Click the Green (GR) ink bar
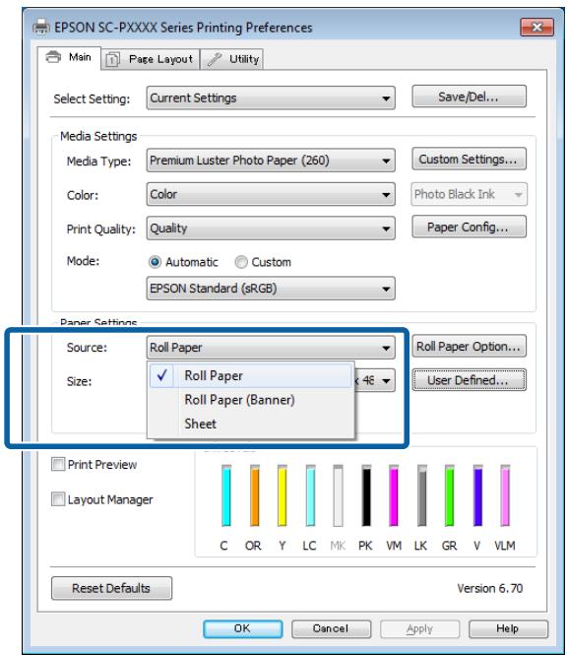 click(x=449, y=495)
